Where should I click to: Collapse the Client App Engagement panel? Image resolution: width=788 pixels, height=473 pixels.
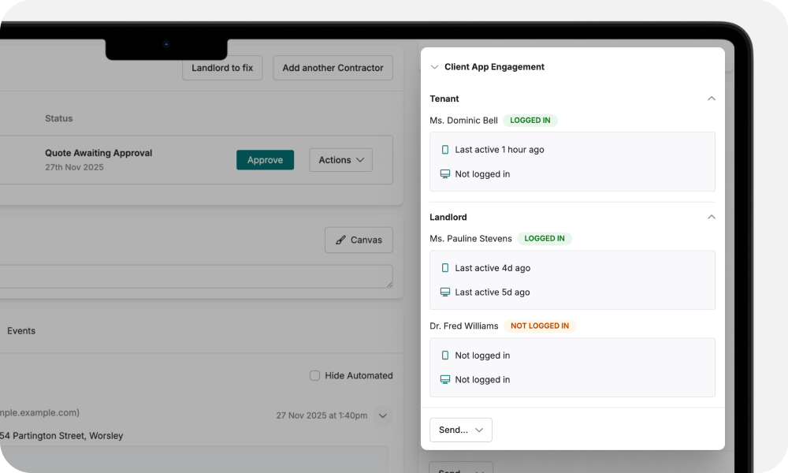point(434,67)
